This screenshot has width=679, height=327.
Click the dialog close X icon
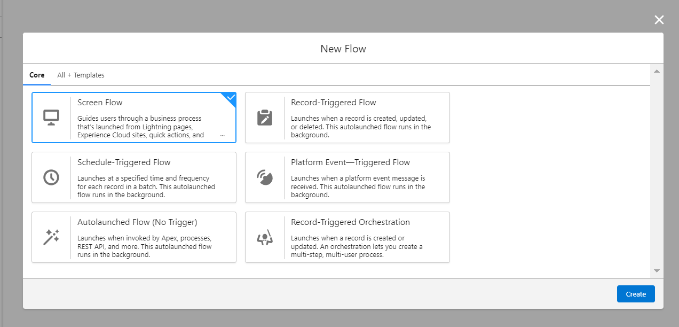[x=659, y=20]
